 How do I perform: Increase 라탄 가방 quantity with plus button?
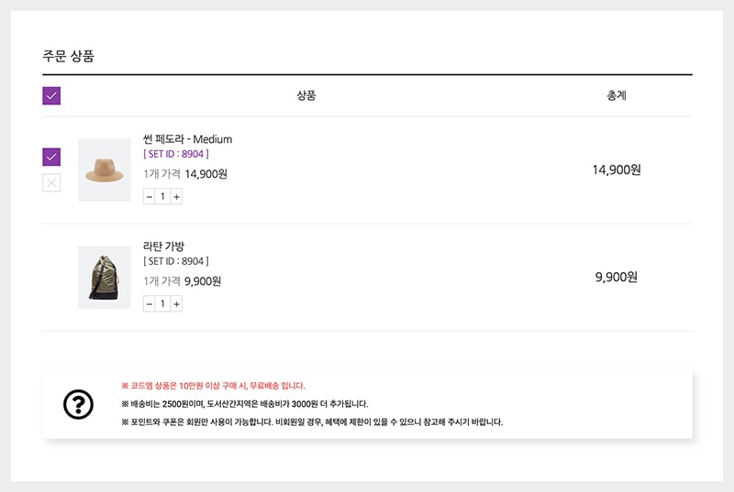[176, 303]
